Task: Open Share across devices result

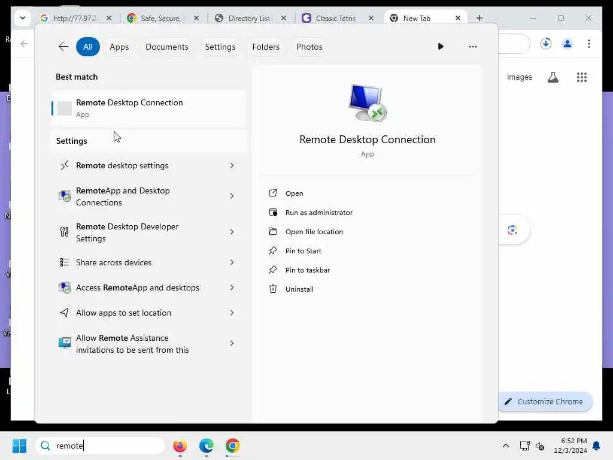Action: [148, 262]
